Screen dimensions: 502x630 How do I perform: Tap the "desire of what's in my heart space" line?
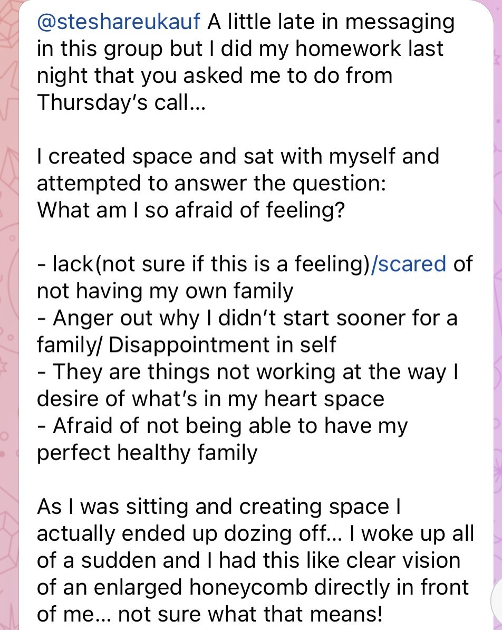pyautogui.click(x=210, y=399)
